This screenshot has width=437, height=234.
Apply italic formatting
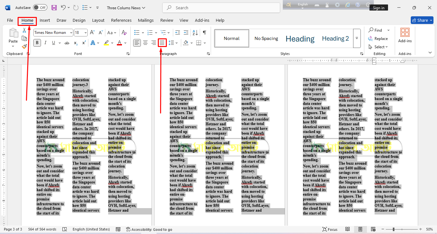(x=45, y=43)
